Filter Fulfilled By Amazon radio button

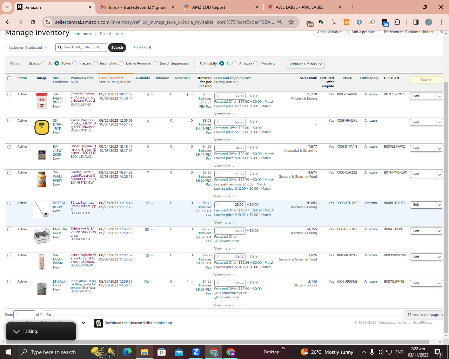coord(235,63)
